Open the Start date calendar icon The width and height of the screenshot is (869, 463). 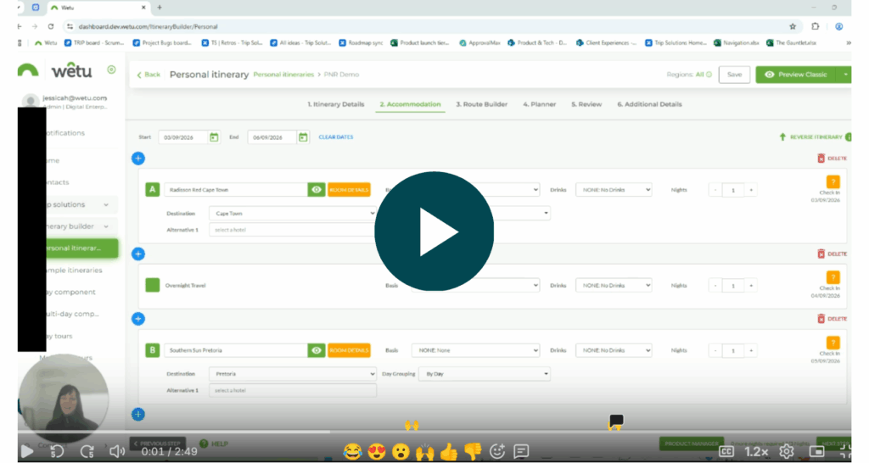click(214, 137)
